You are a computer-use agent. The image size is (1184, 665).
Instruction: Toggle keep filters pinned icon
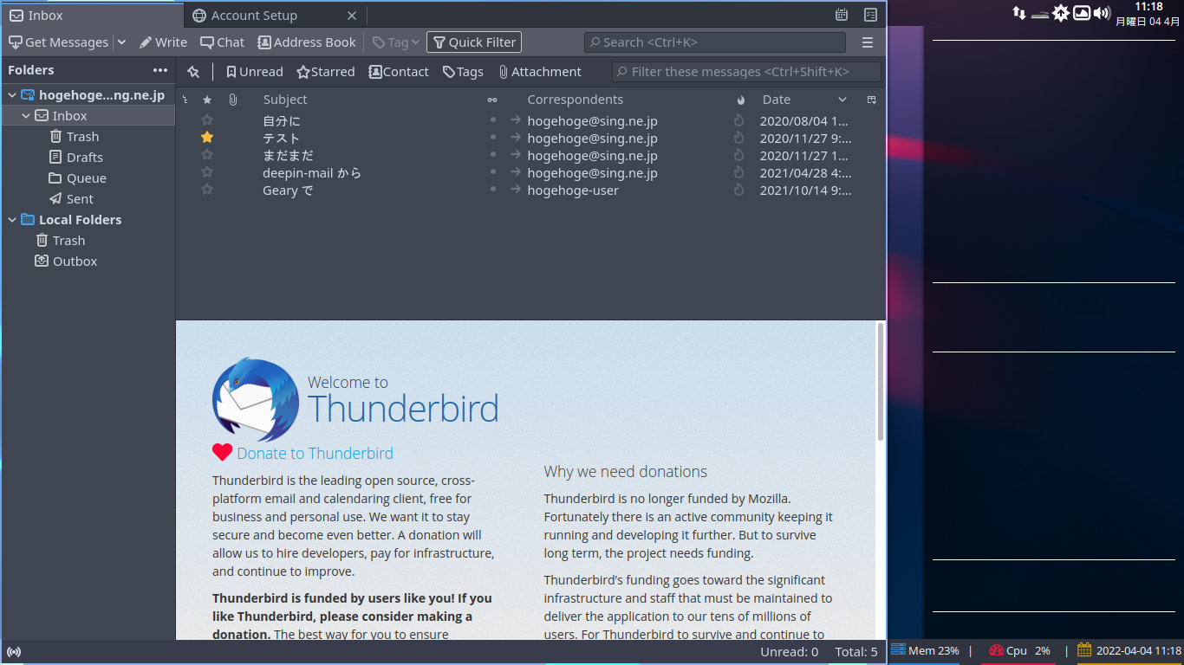pos(193,72)
